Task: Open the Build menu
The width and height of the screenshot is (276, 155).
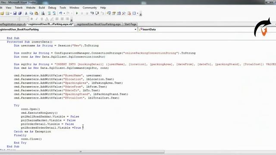Action: [42, 8]
